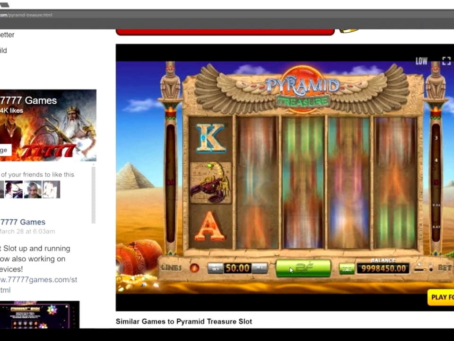
Task: Click the middle friend profile photo
Action: tap(33, 189)
